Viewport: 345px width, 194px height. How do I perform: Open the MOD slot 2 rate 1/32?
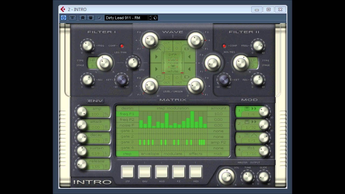tap(251, 127)
